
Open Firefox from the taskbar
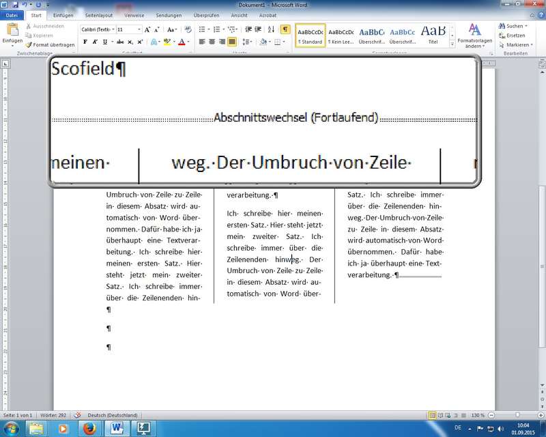pos(89,428)
